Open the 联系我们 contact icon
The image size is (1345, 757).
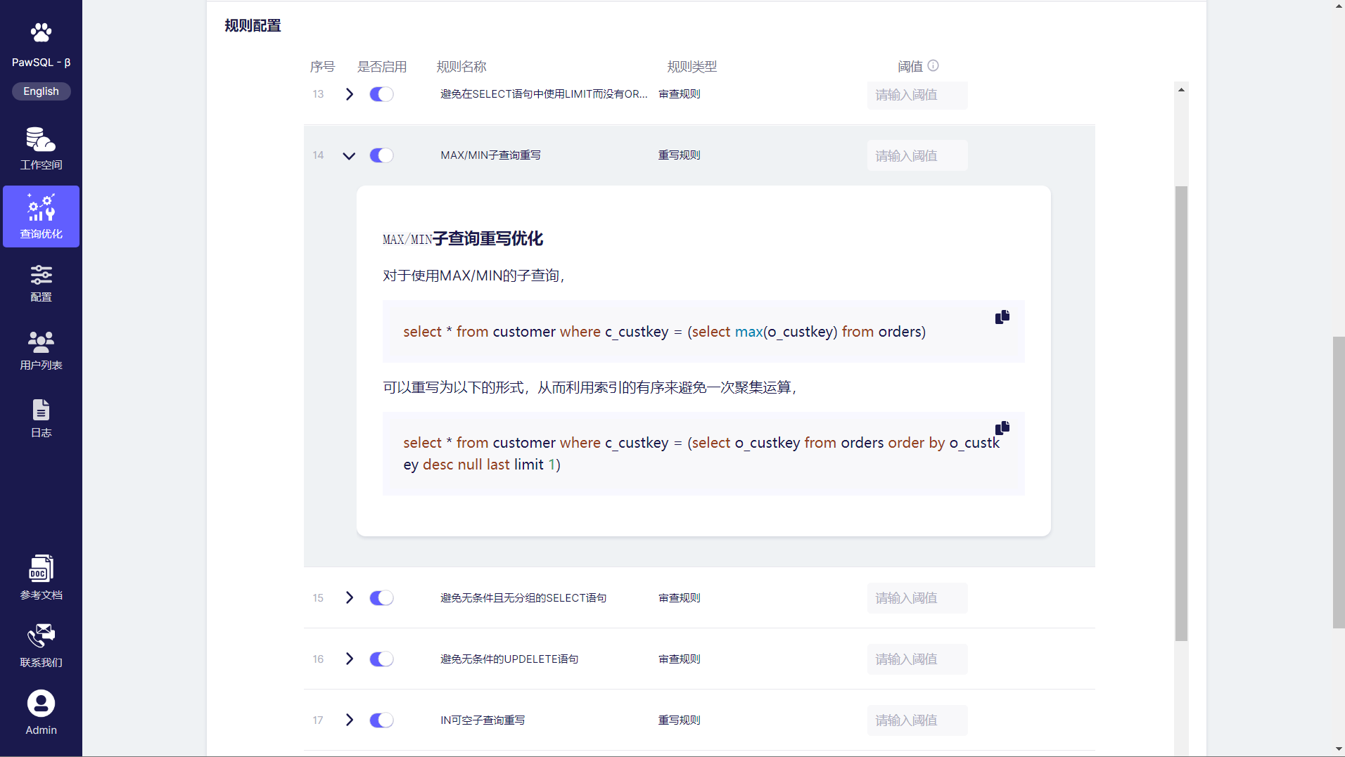pyautogui.click(x=41, y=636)
